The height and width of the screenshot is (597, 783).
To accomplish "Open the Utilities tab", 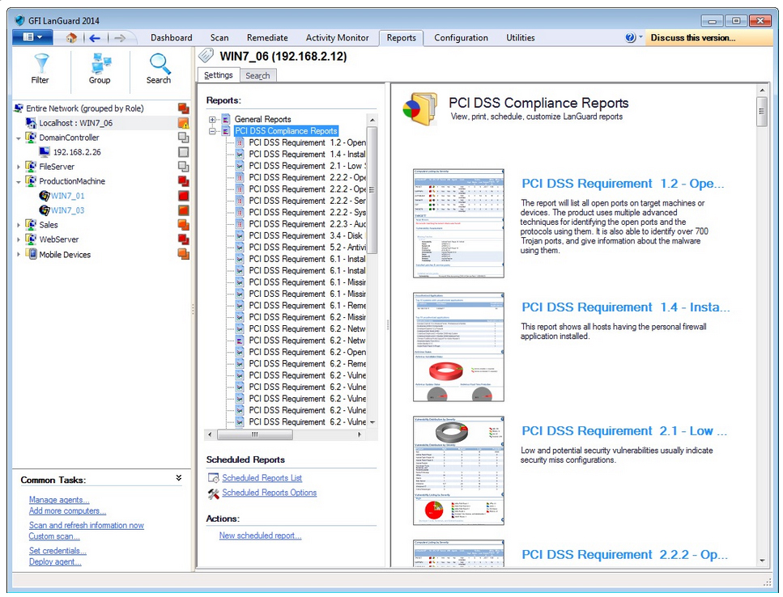I will (521, 38).
